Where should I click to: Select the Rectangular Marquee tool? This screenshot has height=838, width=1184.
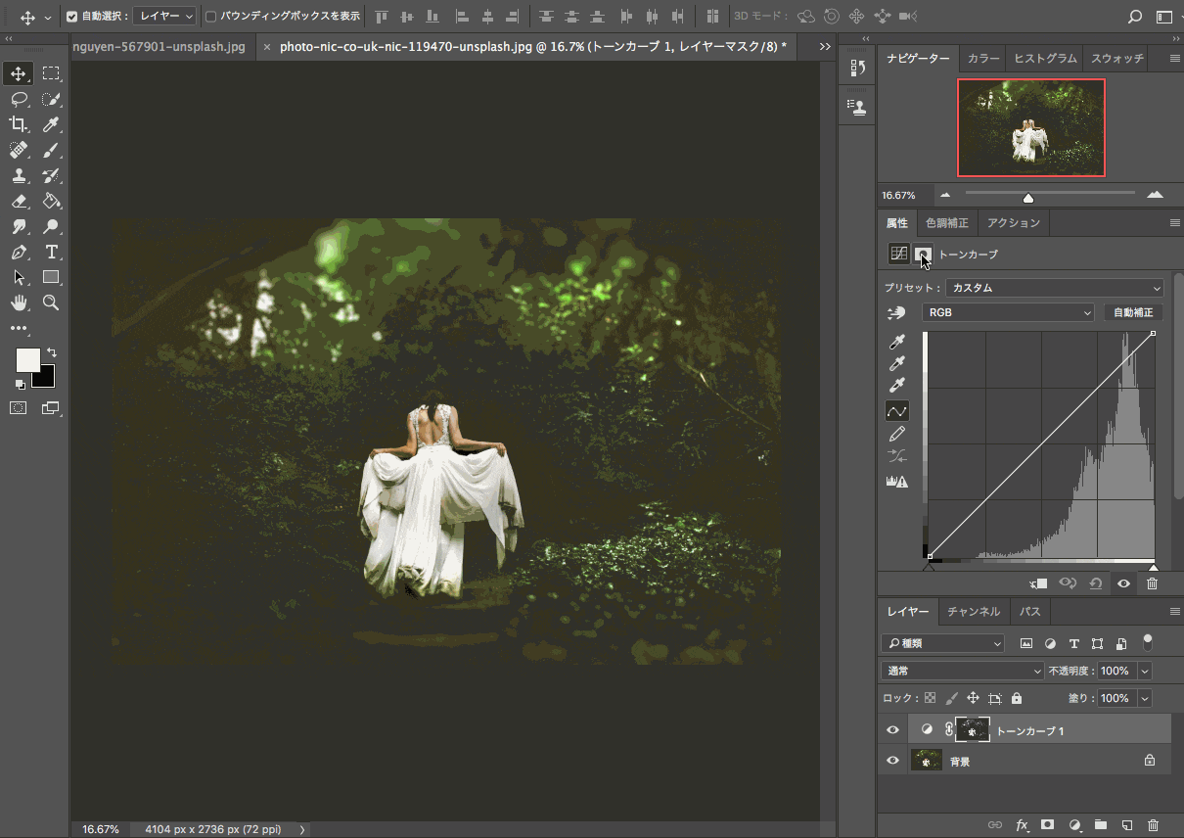tap(51, 73)
